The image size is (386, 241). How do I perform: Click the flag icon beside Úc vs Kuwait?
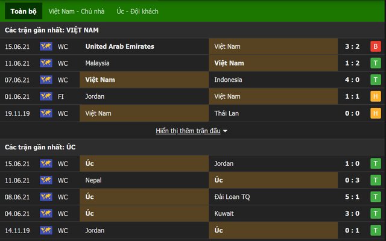46,213
